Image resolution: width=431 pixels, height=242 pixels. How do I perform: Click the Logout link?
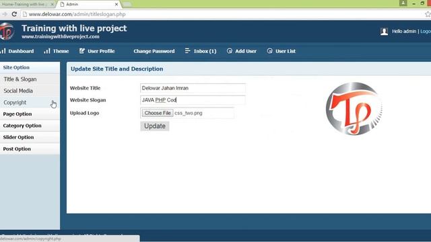[x=426, y=32]
